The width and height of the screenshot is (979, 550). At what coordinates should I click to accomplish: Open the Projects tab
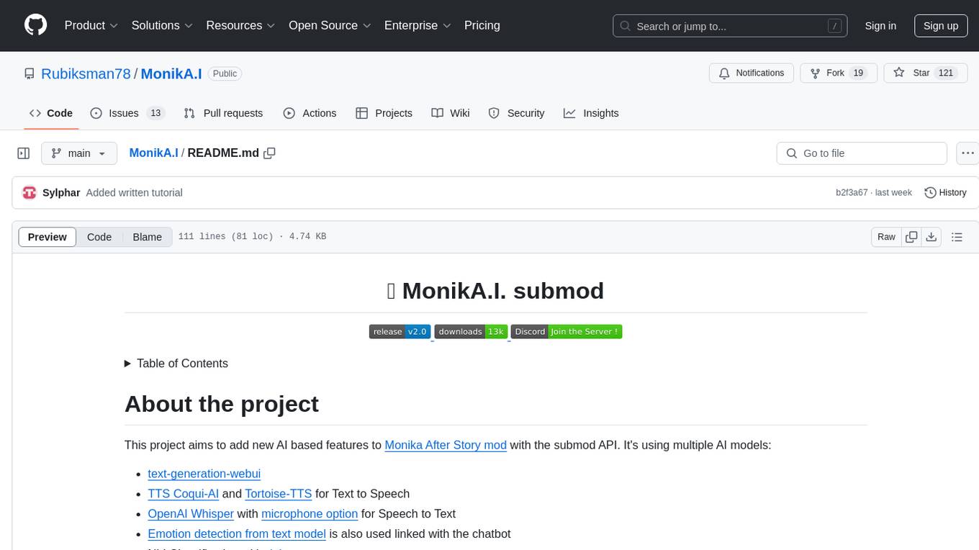[384, 113]
